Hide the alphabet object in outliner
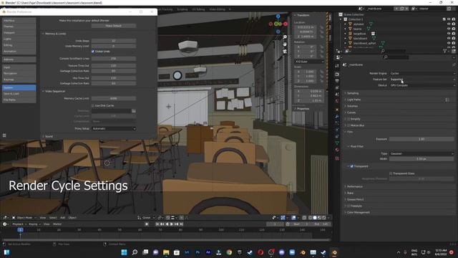458x258 pixels. point(449,24)
